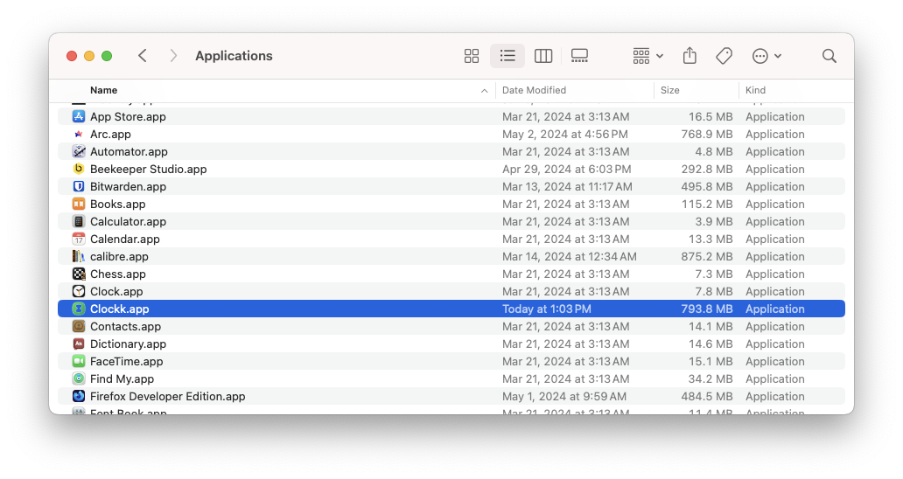Select the Books.app file name
The image size is (903, 479).
pyautogui.click(x=118, y=205)
